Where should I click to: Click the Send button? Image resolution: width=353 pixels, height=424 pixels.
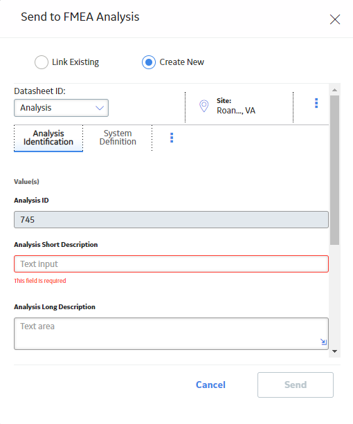(x=296, y=385)
